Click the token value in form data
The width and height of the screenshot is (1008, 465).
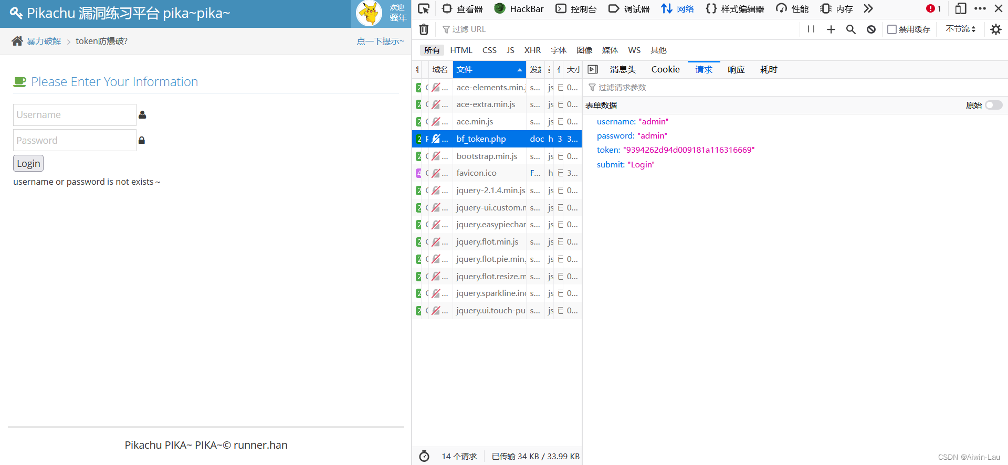click(689, 150)
